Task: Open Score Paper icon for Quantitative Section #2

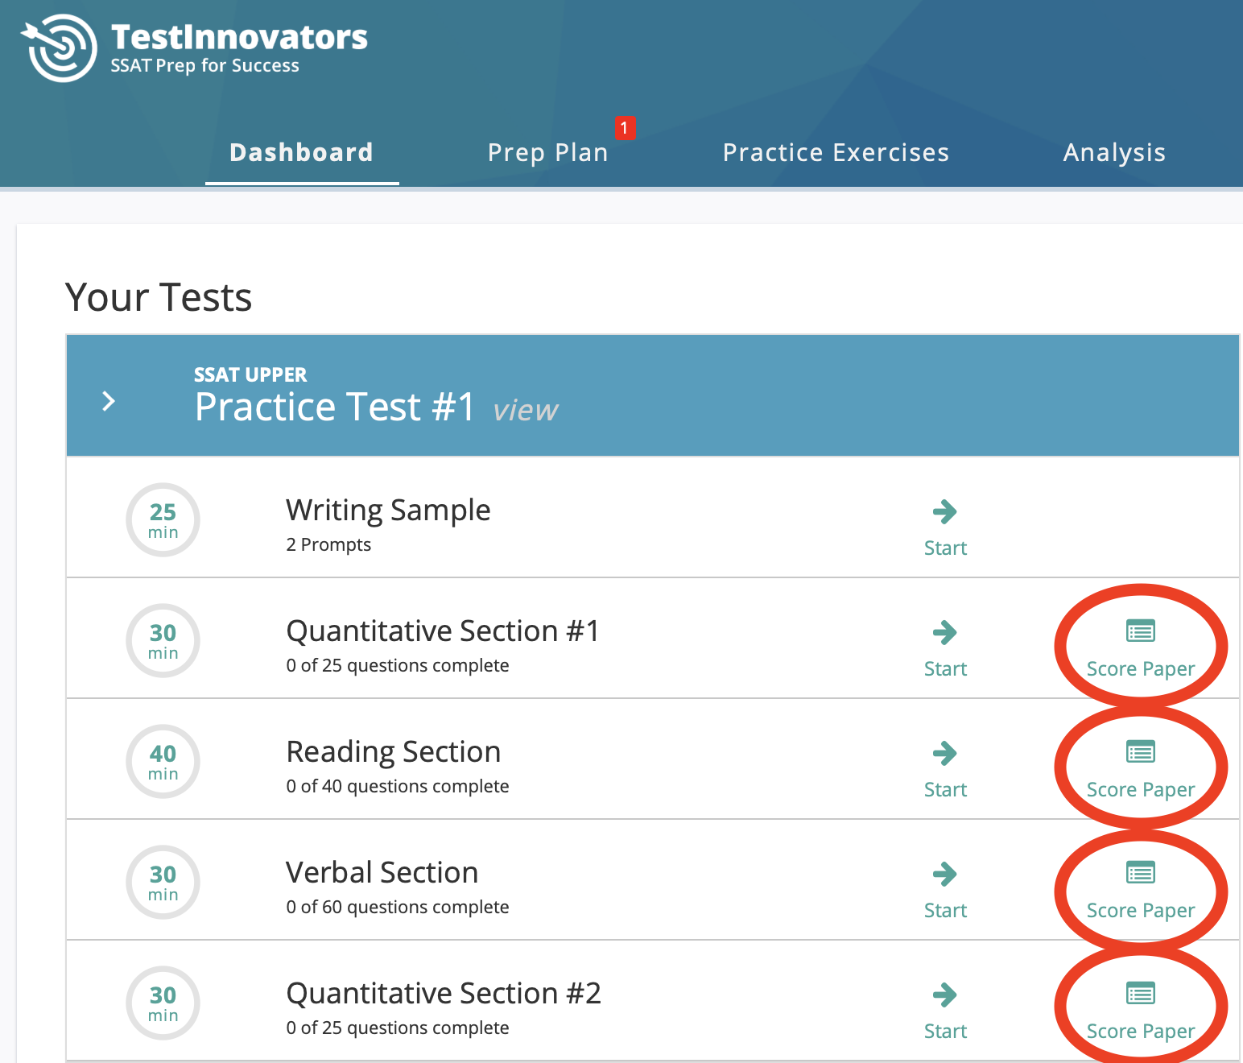Action: pos(1140,995)
